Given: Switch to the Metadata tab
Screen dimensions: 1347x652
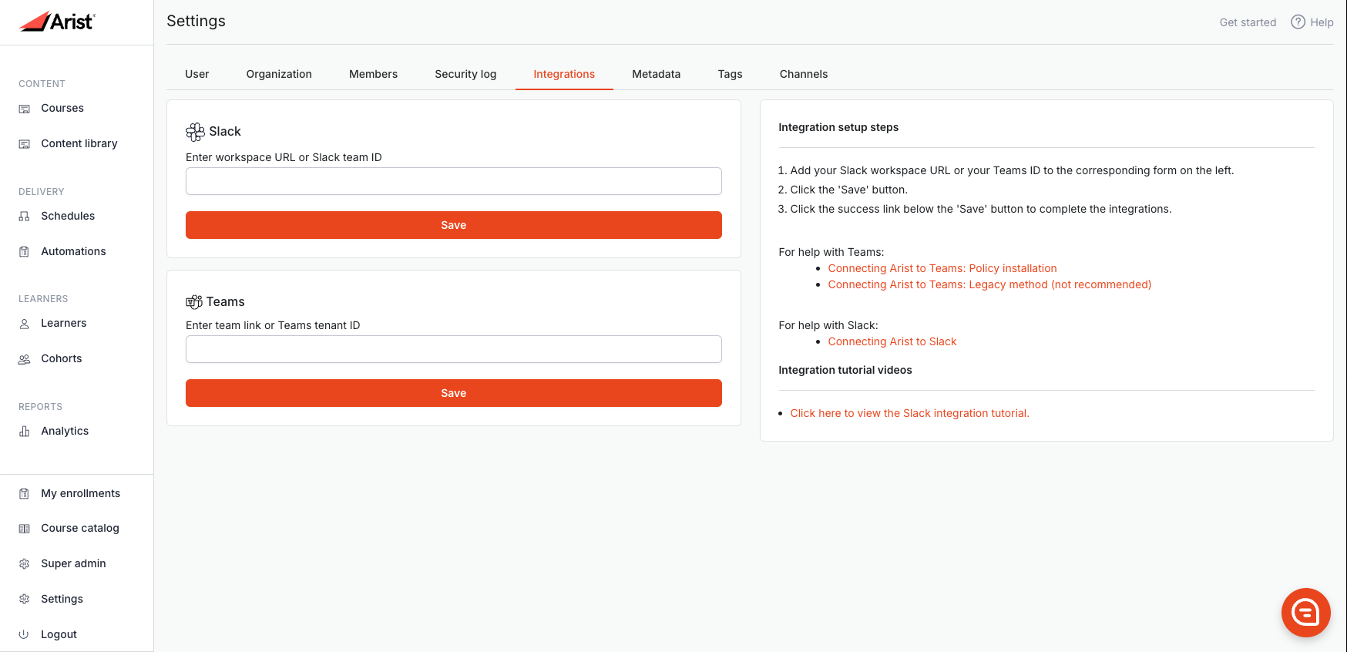Looking at the screenshot, I should click(657, 74).
